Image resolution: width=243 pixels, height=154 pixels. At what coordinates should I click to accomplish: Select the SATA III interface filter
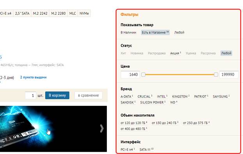click(146, 149)
